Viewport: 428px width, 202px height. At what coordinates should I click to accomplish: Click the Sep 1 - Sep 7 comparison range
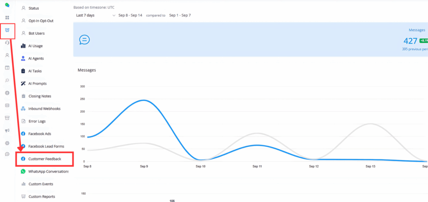point(180,15)
